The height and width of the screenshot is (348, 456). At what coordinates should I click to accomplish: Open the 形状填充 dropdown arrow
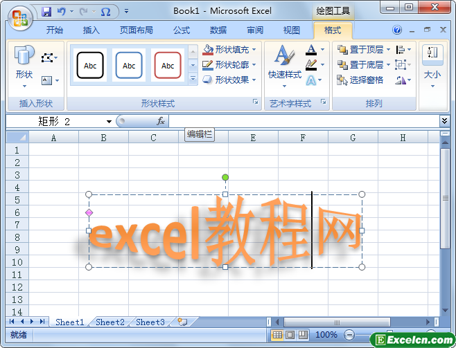click(254, 50)
